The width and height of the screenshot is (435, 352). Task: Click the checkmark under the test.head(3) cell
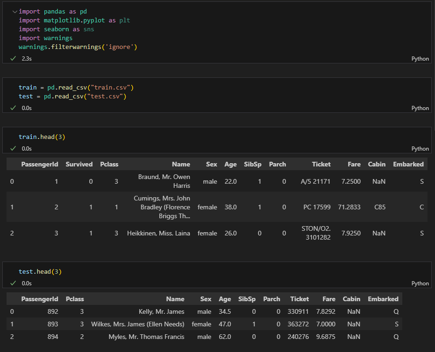(13, 283)
